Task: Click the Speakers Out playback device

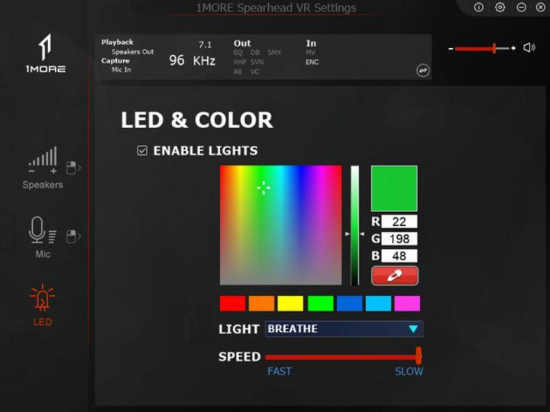Action: [x=133, y=52]
